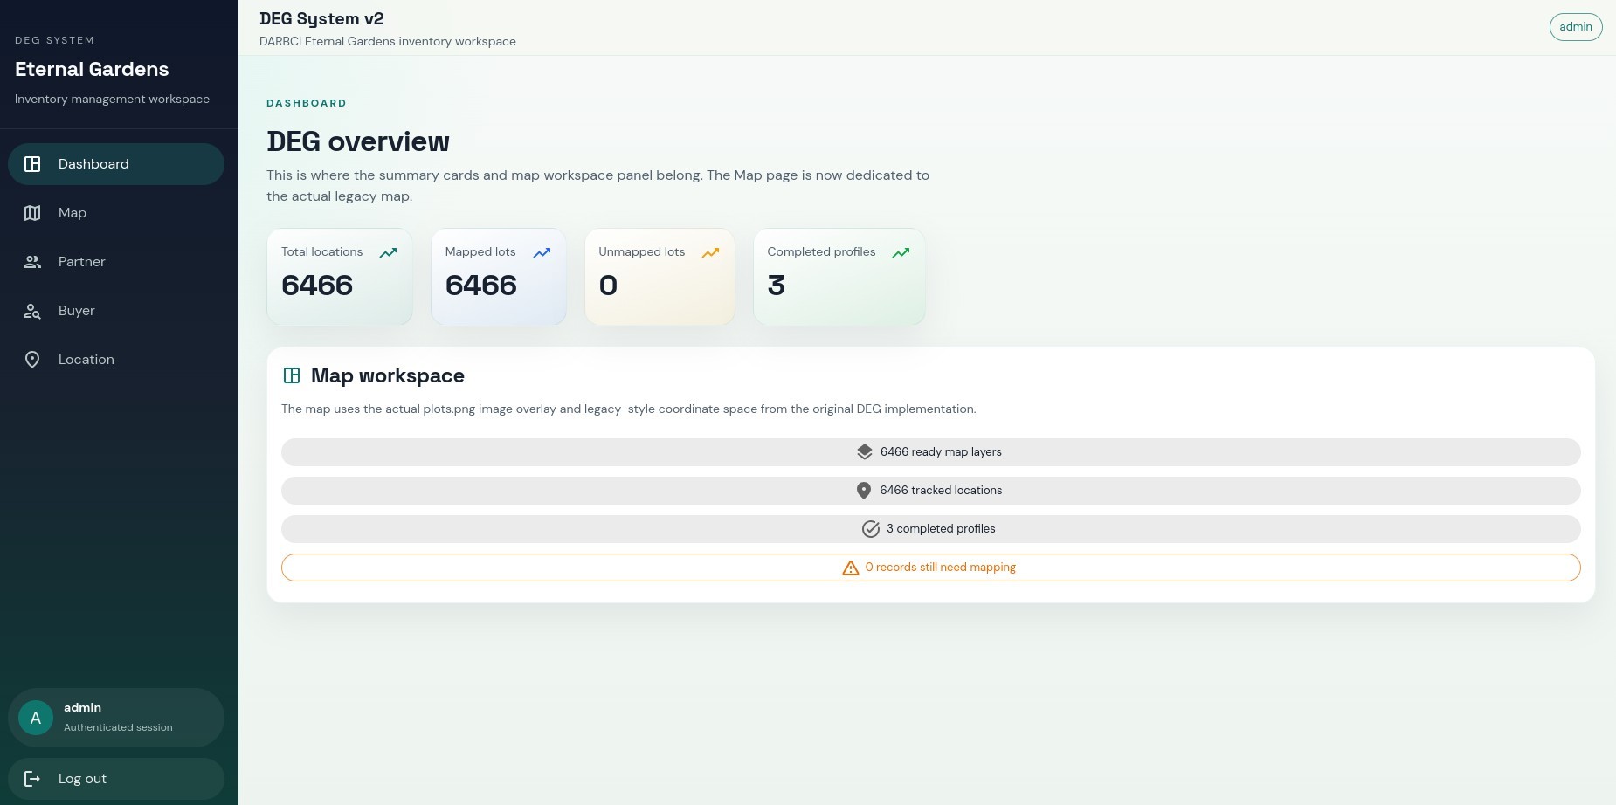Select the 3 completed profiles pill
This screenshot has height=805, width=1616.
(931, 529)
